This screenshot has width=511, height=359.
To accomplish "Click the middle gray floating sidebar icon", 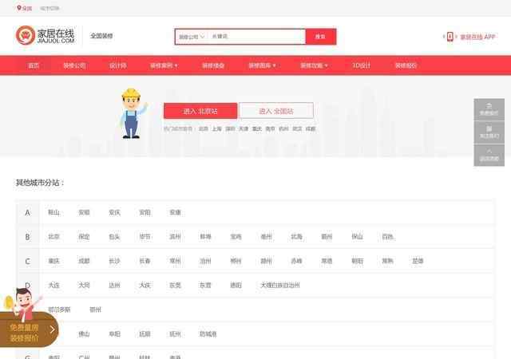I will click(x=489, y=131).
